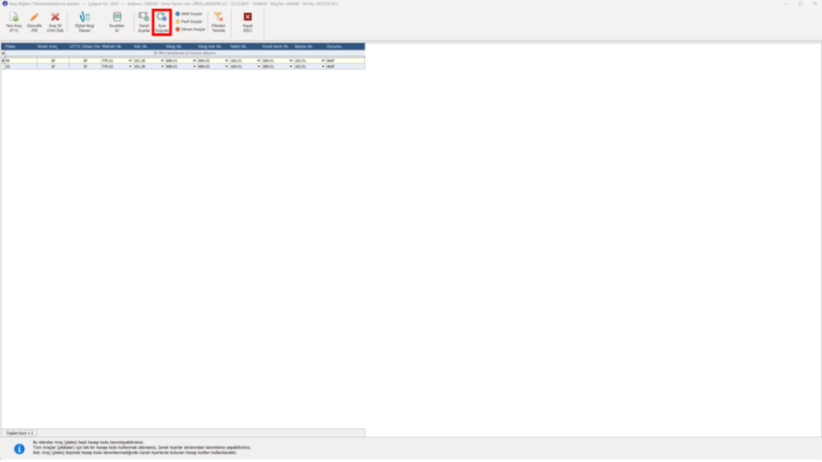This screenshot has height=462, width=822.
Task: Click the filter definition row
Action: pos(185,53)
